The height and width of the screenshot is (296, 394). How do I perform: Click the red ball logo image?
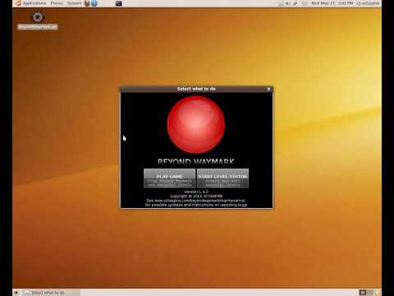point(196,124)
